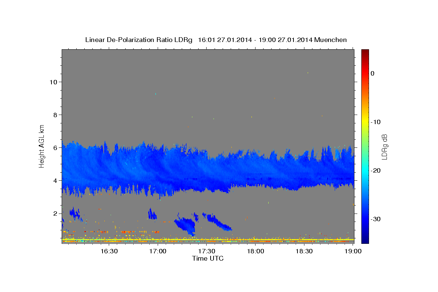
Task: Click the '10' height tick label
Action: click(x=53, y=82)
